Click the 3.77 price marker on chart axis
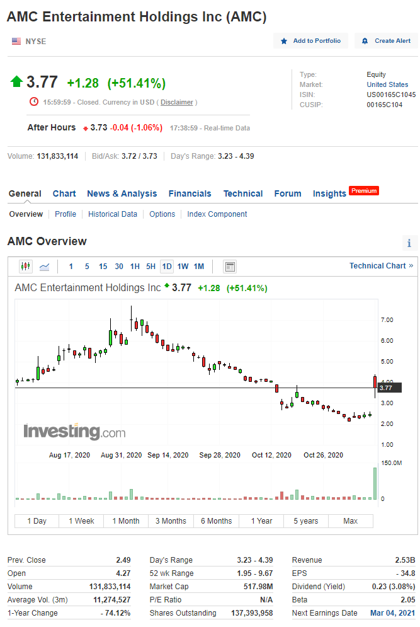420x627 pixels. coord(389,388)
